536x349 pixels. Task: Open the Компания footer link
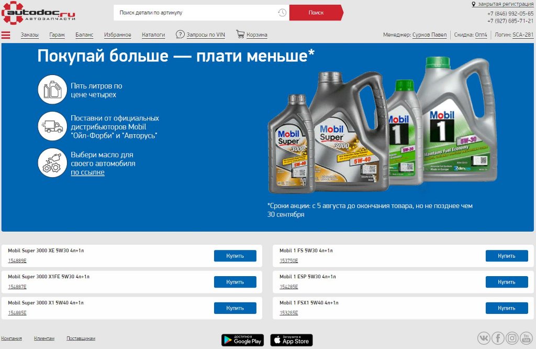pos(12,339)
